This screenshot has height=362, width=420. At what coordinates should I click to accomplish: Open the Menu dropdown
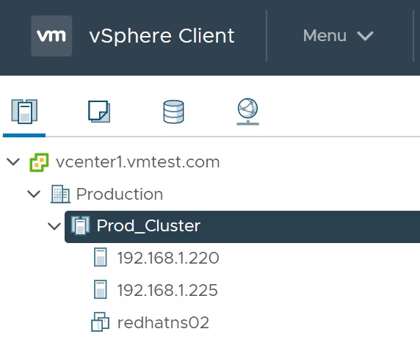tap(338, 36)
